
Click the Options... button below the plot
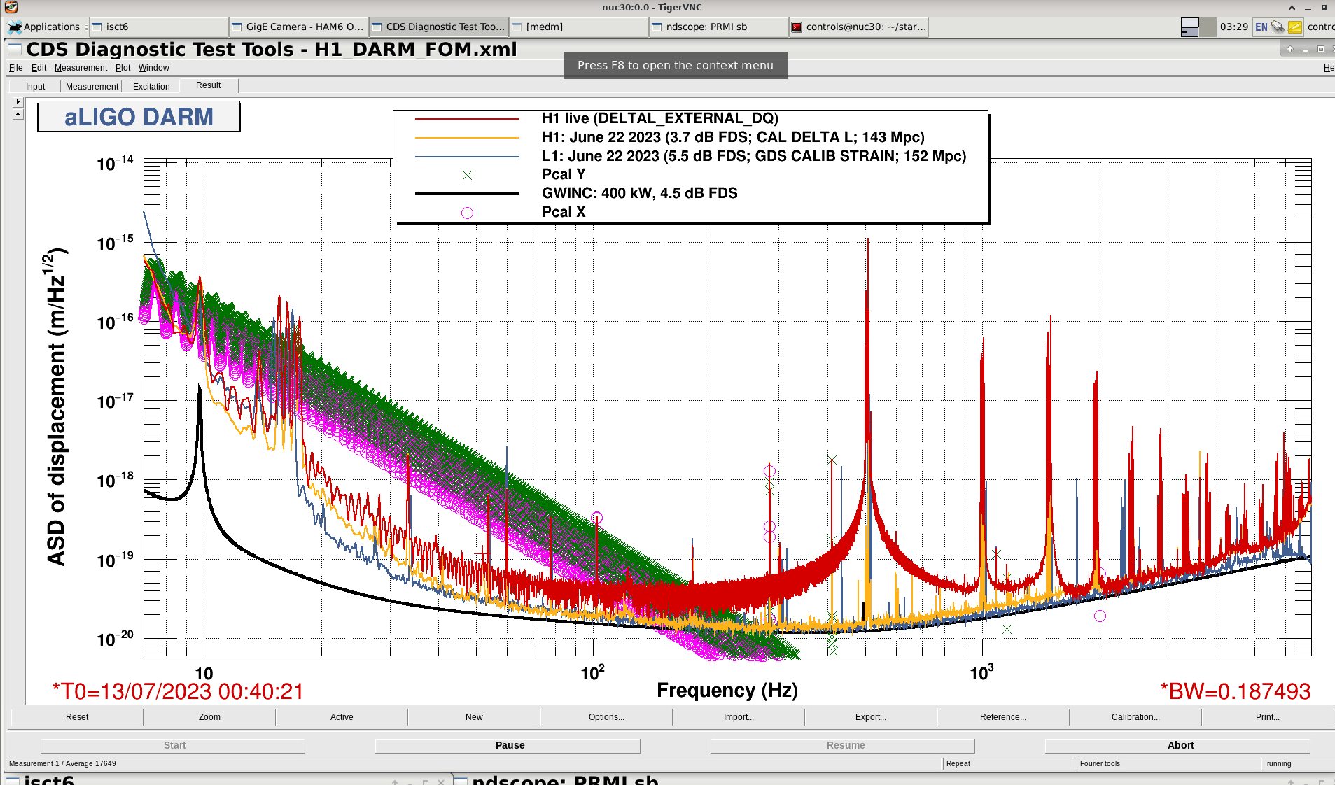[x=606, y=717]
